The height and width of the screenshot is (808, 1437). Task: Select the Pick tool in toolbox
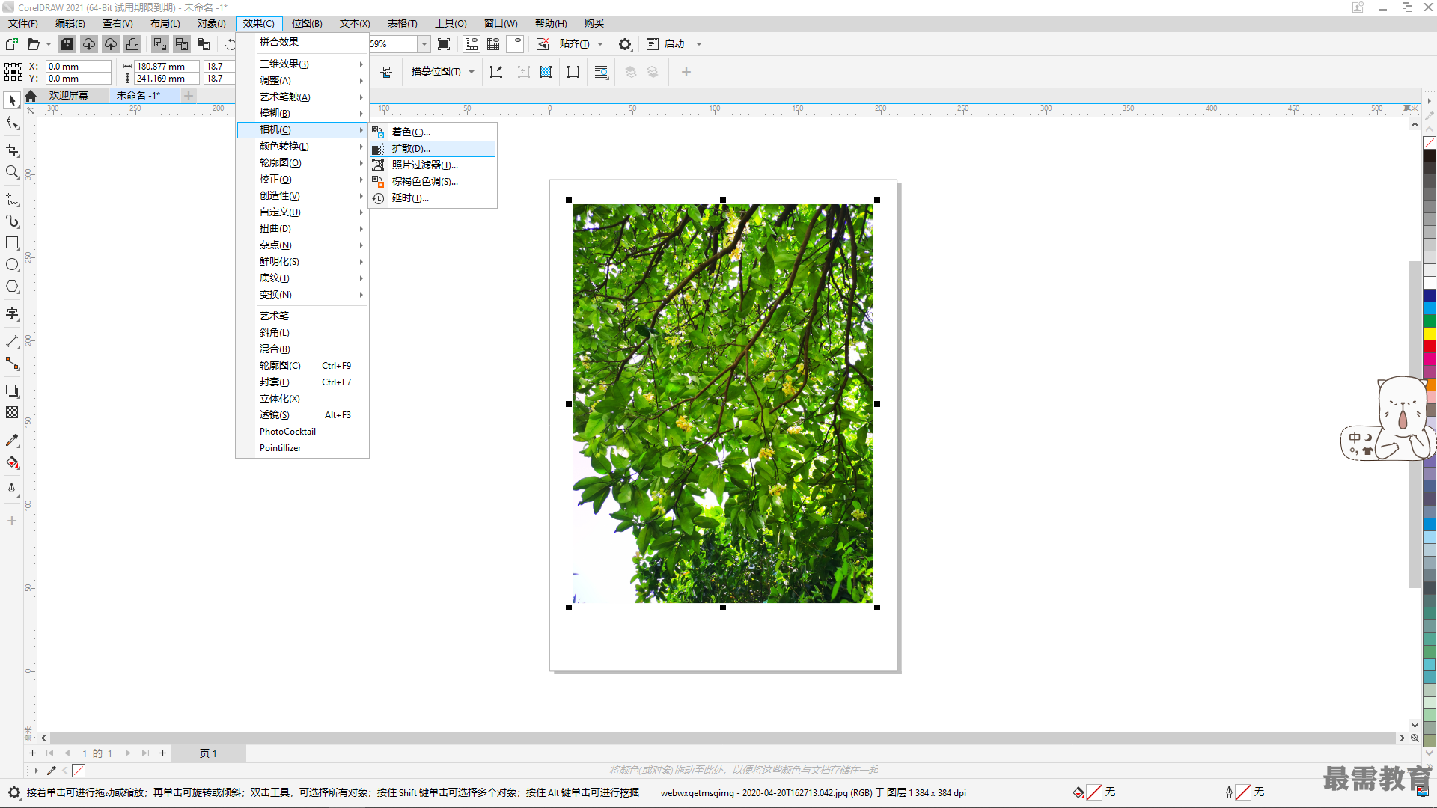tap(12, 100)
